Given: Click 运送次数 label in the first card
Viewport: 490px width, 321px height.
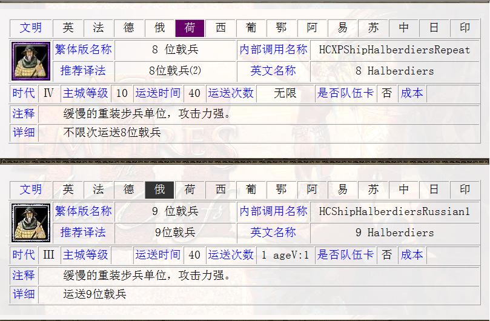Looking at the screenshot, I should coord(231,93).
